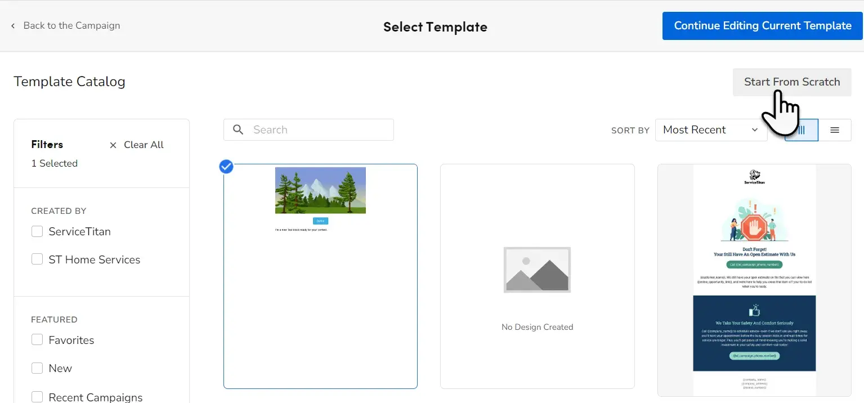Screen dimensions: 864x403
Task: Click the search magnifier icon
Action: (238, 129)
